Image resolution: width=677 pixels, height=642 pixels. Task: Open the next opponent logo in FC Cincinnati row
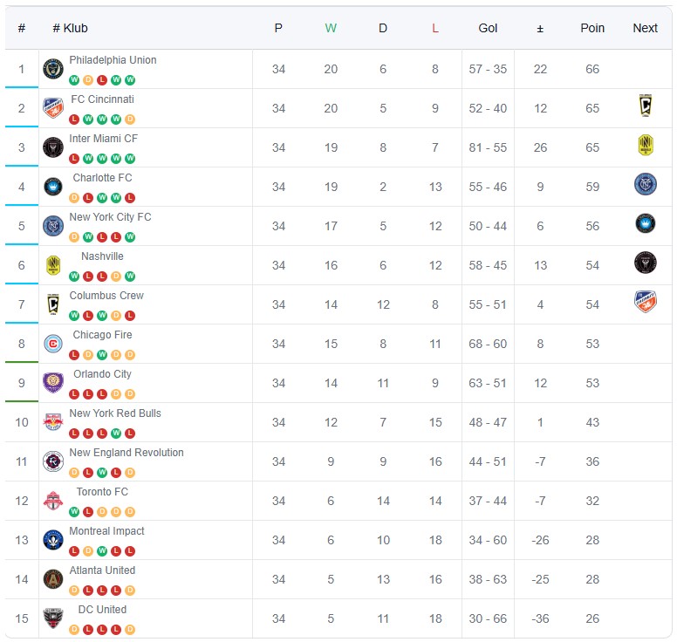(645, 106)
